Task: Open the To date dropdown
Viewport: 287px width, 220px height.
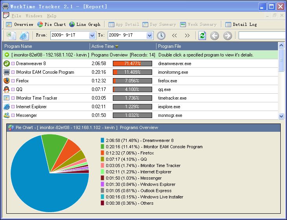Action: 149,35
